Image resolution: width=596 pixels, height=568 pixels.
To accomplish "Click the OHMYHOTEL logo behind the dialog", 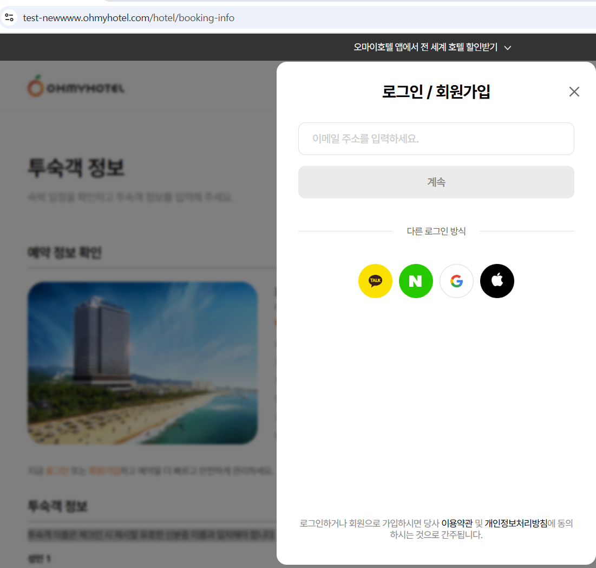I will coord(76,86).
